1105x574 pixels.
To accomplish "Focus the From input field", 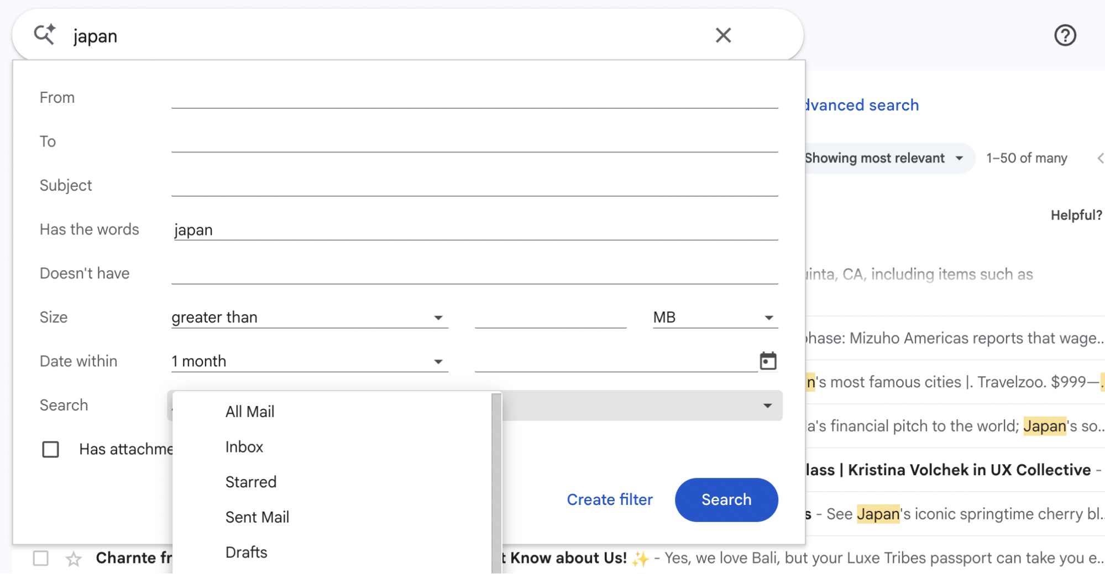I will (x=475, y=97).
